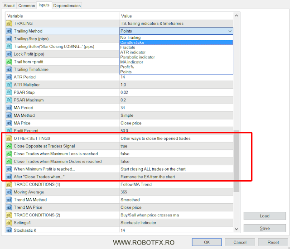Click the Settings4 row icon
Screen dimensions: 290x249
click(x=9, y=223)
